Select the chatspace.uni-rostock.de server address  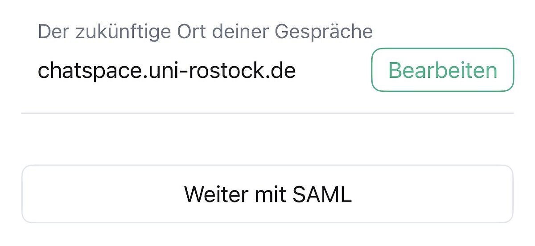pos(167,71)
